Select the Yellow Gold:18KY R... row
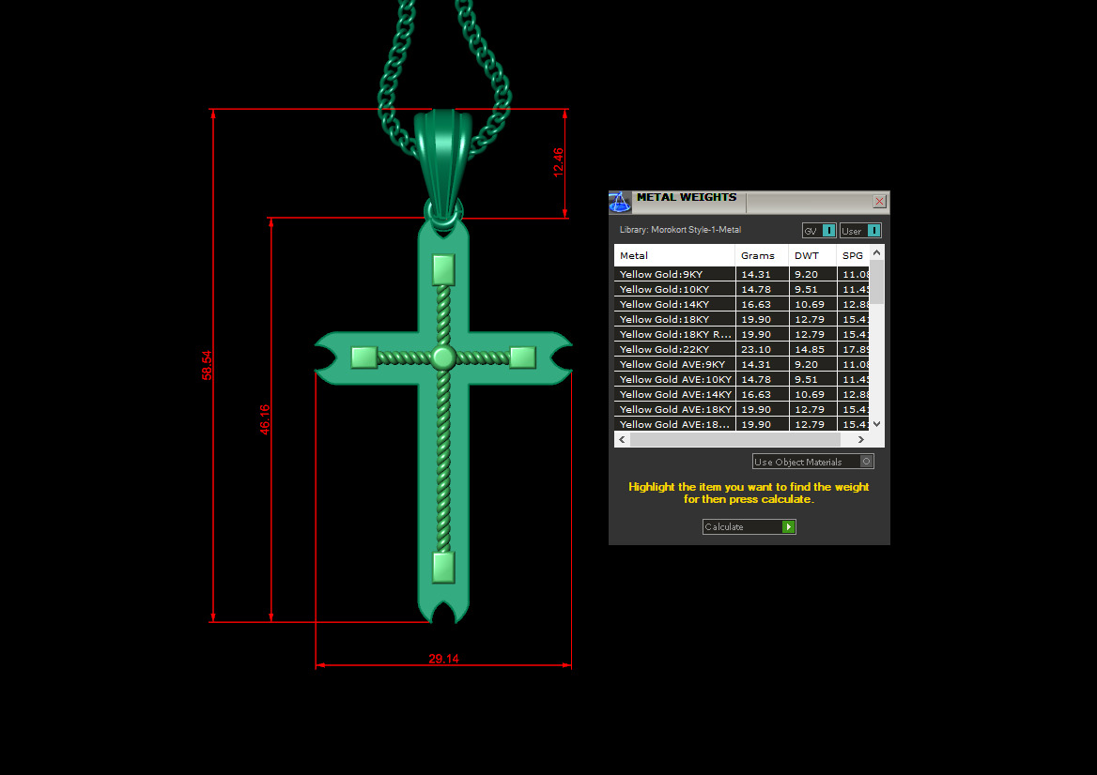This screenshot has height=775, width=1097. [742, 334]
